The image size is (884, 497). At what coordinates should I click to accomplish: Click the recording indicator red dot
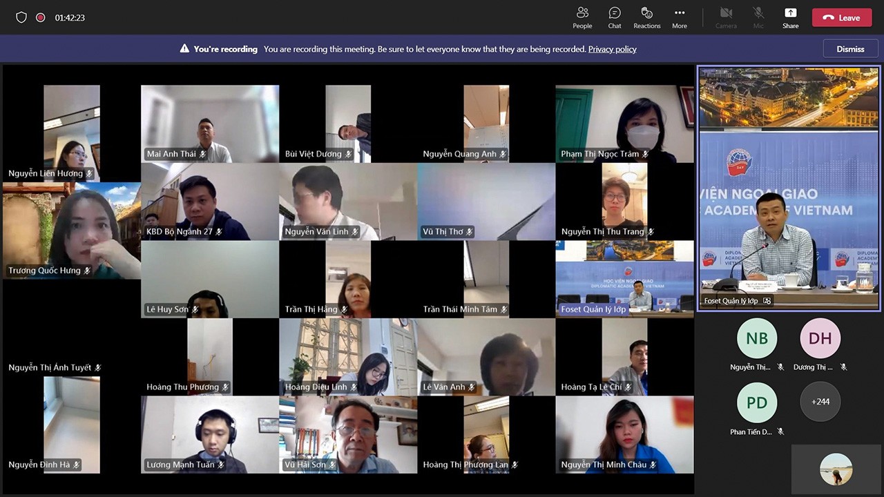[x=41, y=17]
